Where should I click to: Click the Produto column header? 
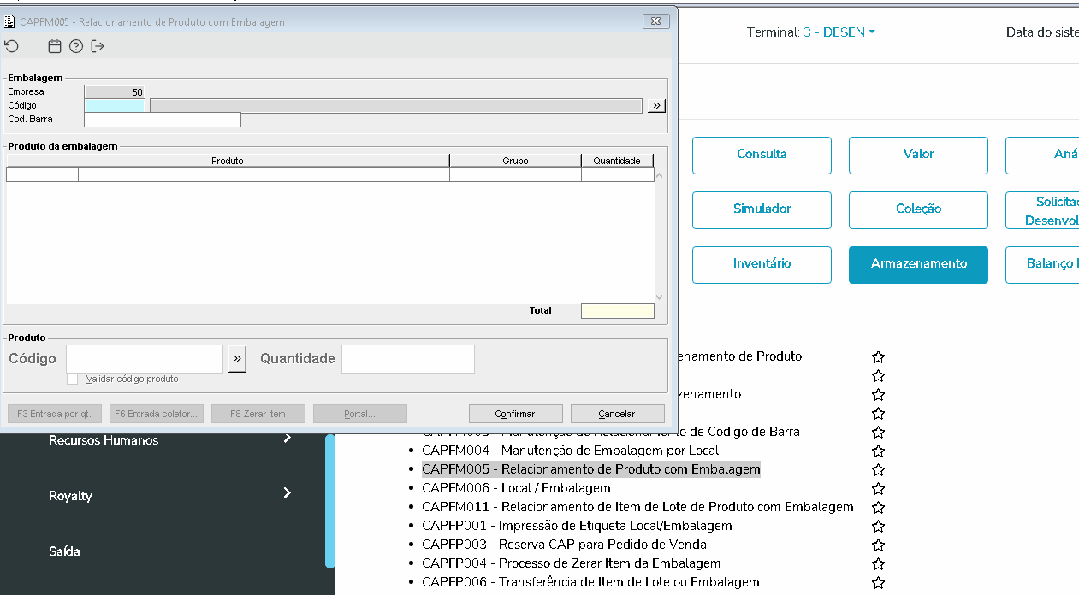click(x=228, y=161)
